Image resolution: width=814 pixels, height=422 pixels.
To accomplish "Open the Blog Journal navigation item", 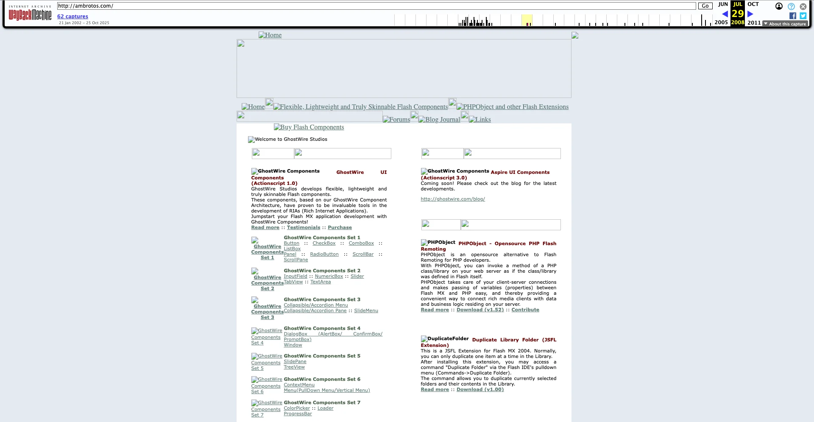I will pyautogui.click(x=439, y=120).
